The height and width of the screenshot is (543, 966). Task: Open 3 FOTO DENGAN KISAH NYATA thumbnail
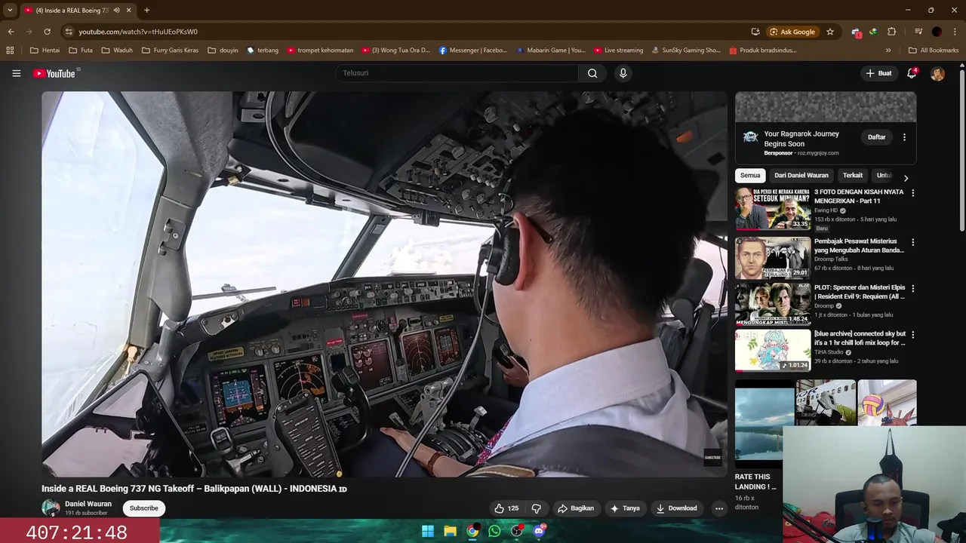[773, 208]
